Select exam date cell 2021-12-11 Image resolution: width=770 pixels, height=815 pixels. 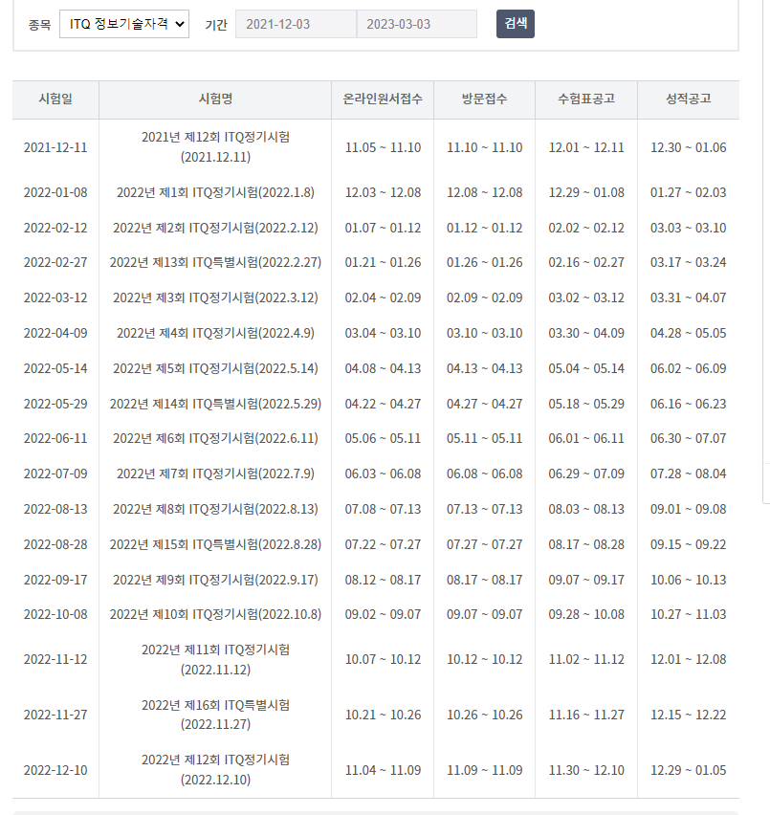[55, 147]
